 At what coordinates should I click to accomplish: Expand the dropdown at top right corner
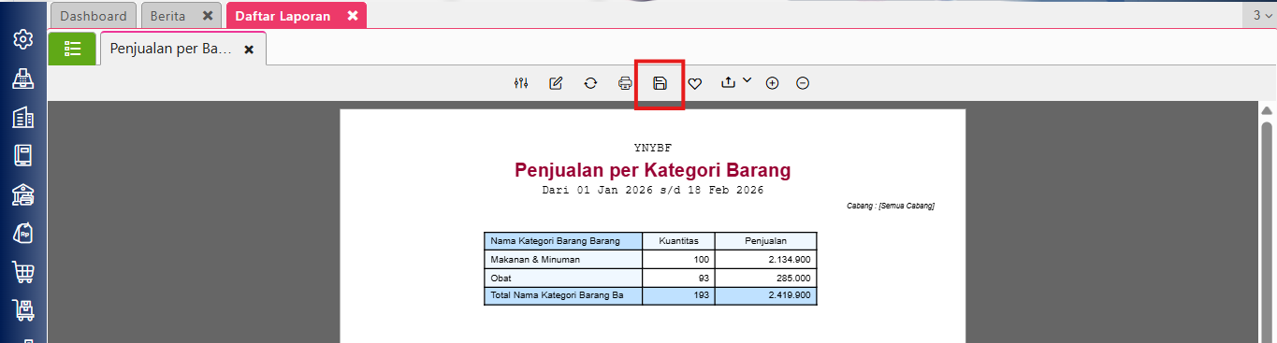tap(1263, 15)
